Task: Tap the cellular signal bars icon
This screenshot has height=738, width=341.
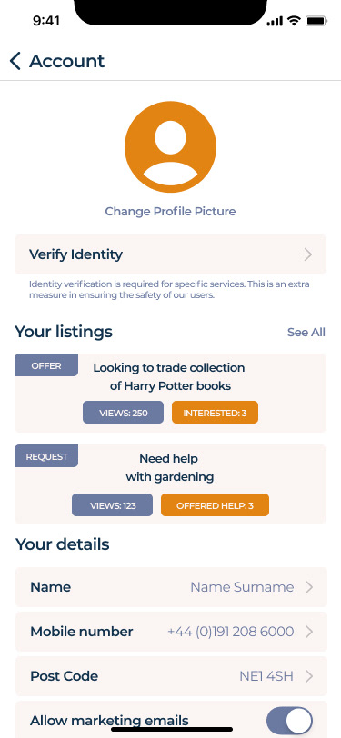Action: [x=275, y=21]
